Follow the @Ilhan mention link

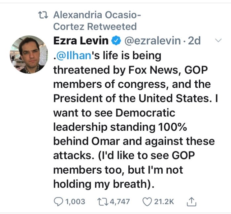(x=73, y=55)
